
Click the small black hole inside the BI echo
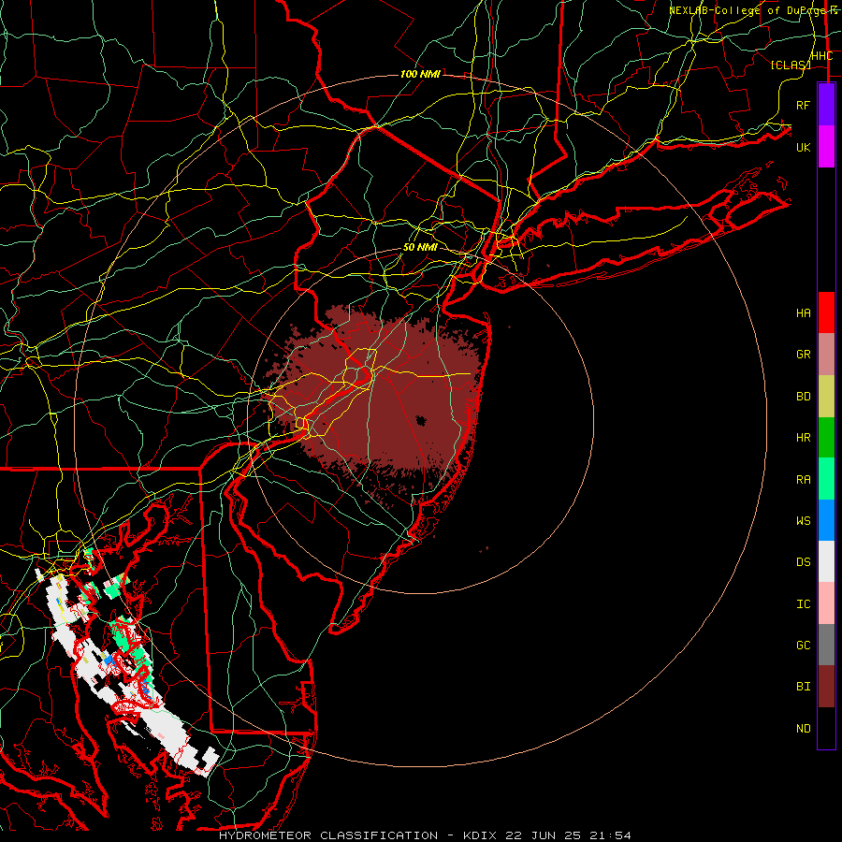click(420, 420)
